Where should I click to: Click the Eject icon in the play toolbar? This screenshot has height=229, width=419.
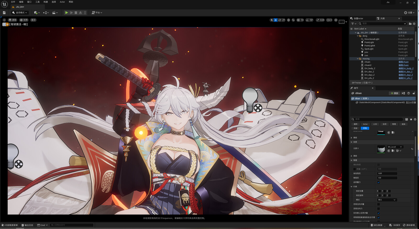tap(80, 13)
